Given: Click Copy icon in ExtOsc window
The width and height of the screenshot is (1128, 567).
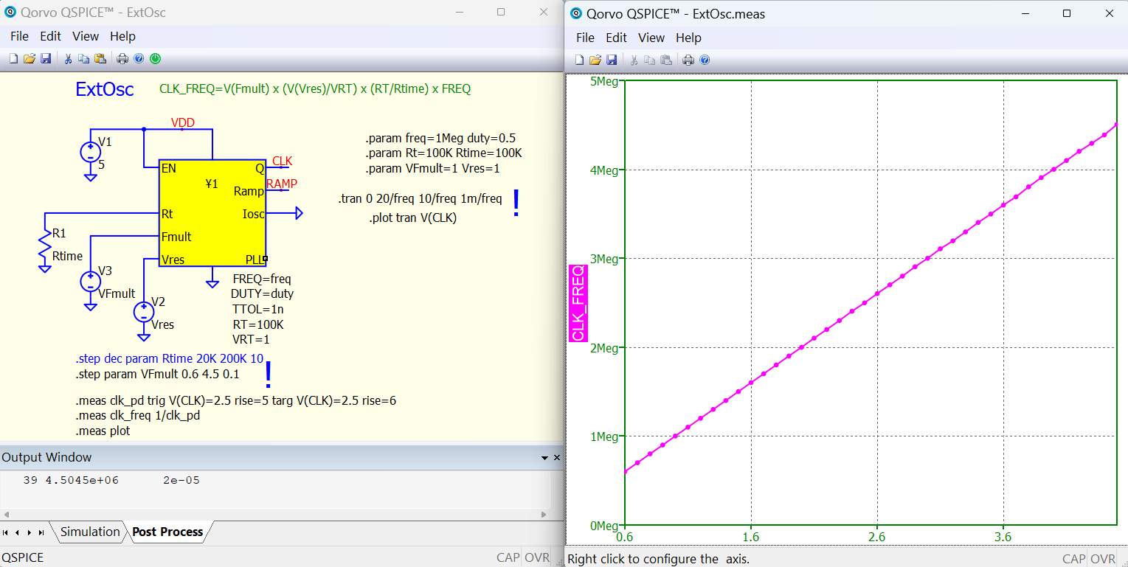Looking at the screenshot, I should 84,59.
